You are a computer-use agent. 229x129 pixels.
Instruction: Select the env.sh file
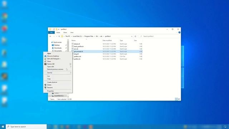[x=76, y=49]
